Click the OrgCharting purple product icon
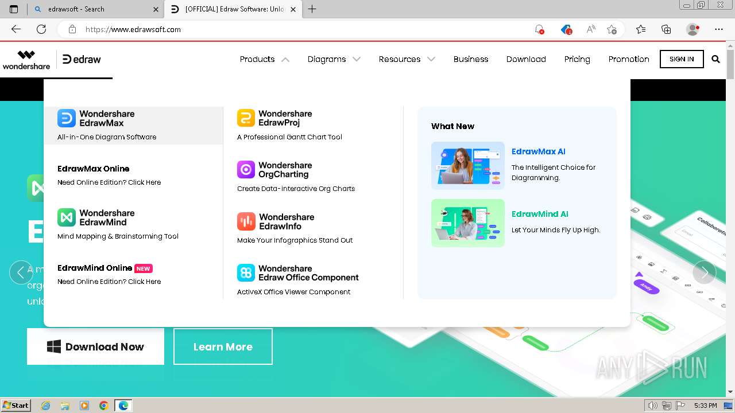Image resolution: width=735 pixels, height=413 pixels. [x=246, y=170]
